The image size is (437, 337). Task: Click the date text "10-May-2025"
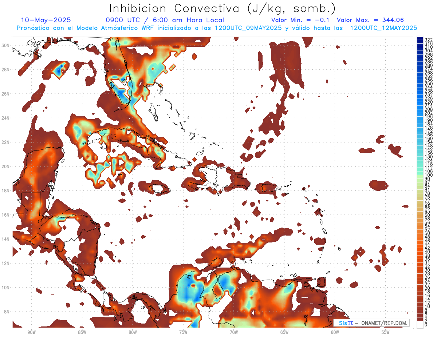tap(46, 20)
